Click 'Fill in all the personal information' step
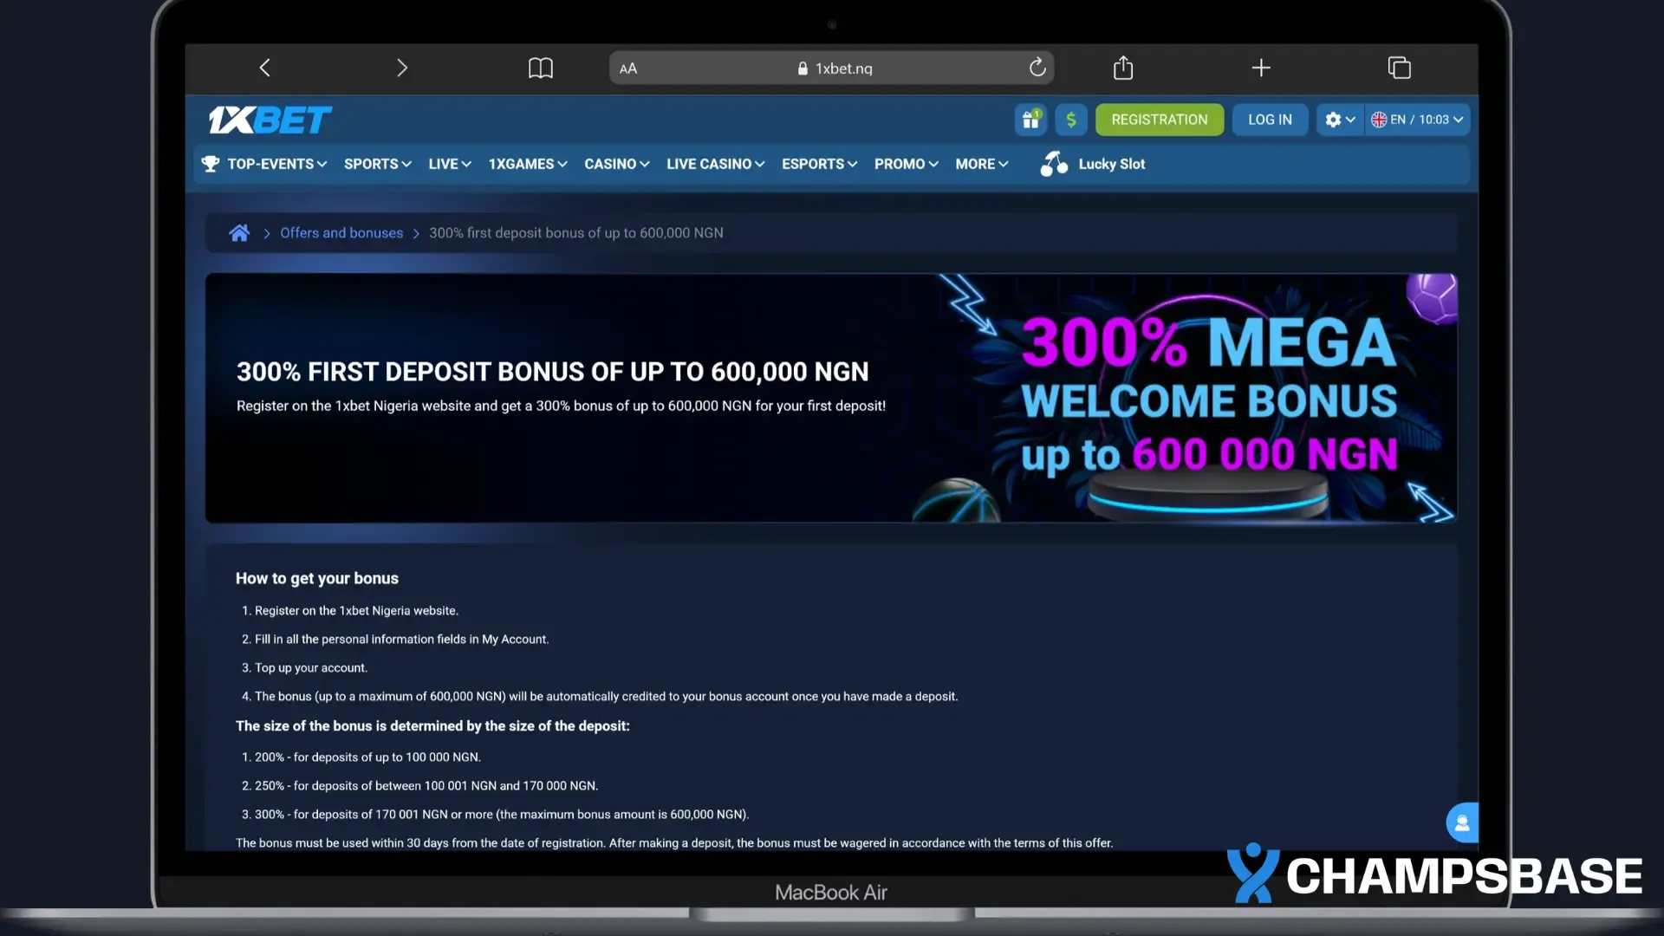Screen dimensions: 1664x936 click(401, 640)
